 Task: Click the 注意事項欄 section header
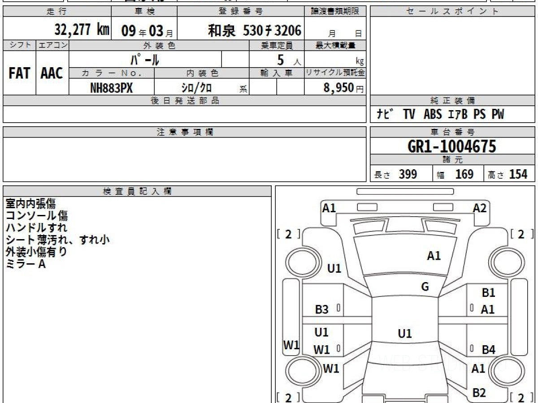(x=185, y=132)
